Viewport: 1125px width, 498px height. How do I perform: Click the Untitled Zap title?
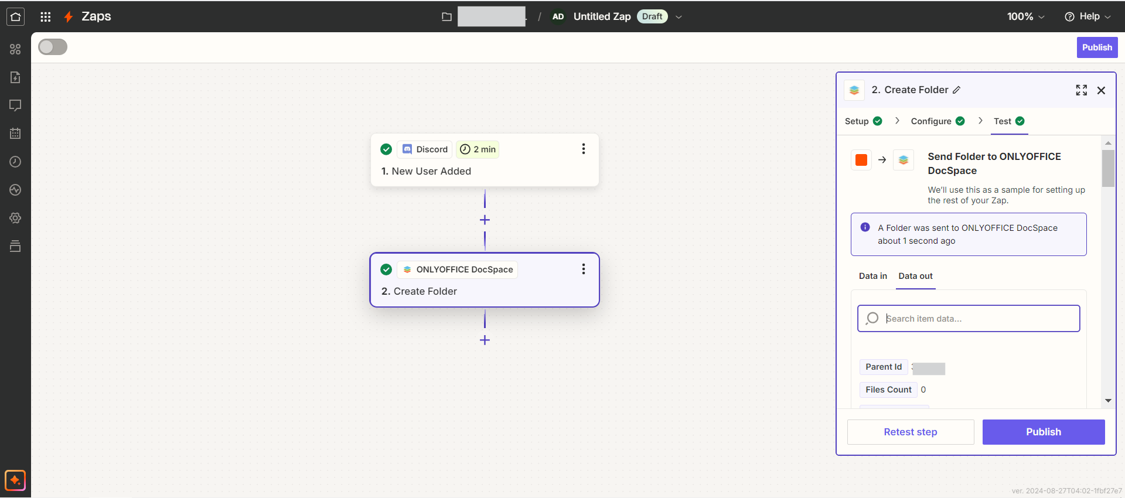[x=602, y=17]
